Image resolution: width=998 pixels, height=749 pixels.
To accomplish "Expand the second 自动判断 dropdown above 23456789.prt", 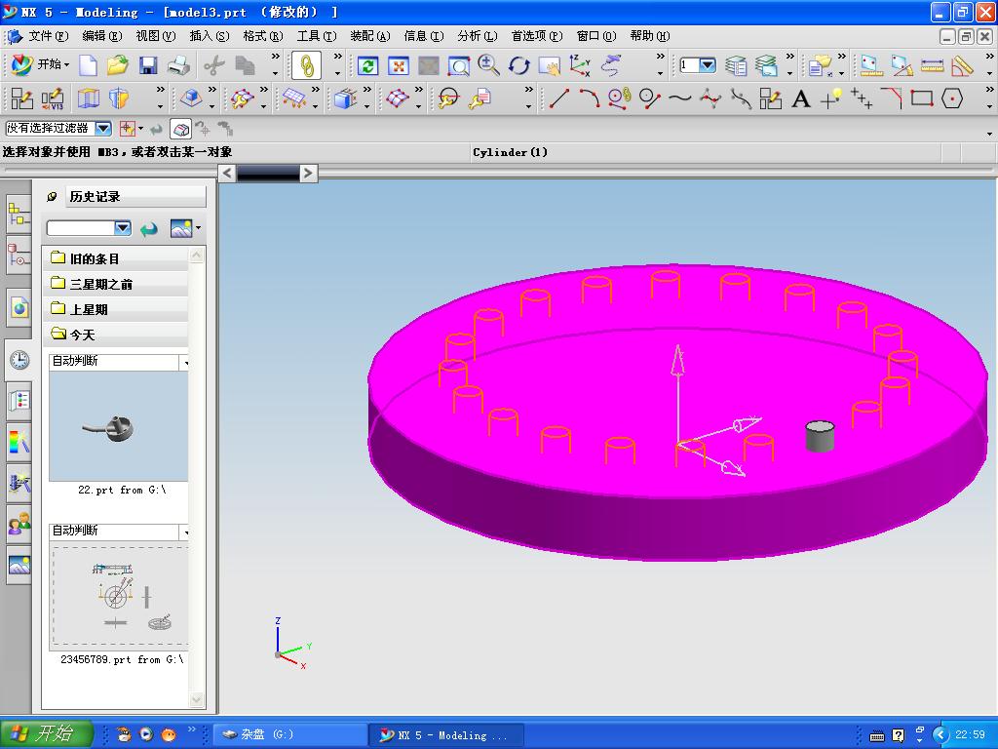I will [185, 532].
